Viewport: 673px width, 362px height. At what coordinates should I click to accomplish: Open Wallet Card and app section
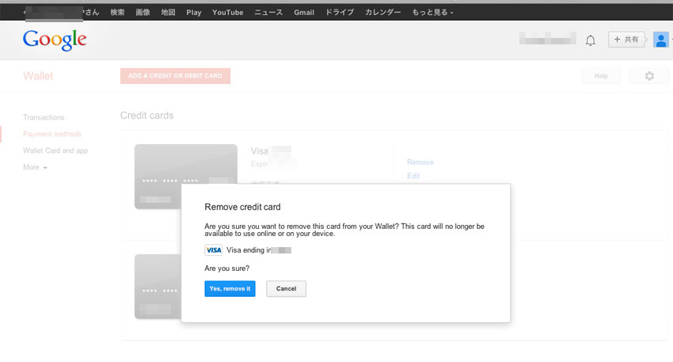click(55, 151)
